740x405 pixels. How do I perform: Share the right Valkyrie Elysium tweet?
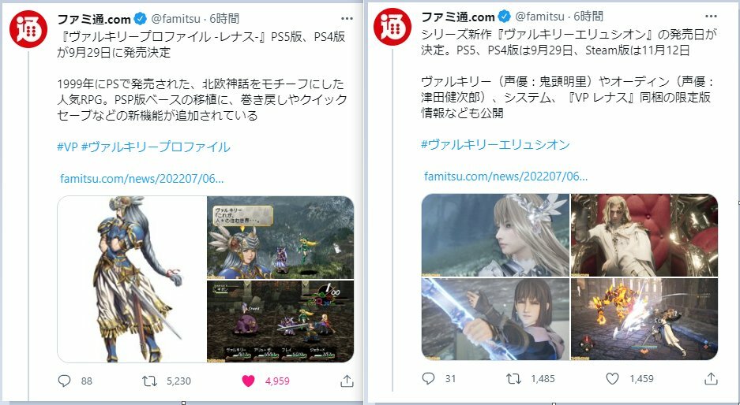pos(712,378)
